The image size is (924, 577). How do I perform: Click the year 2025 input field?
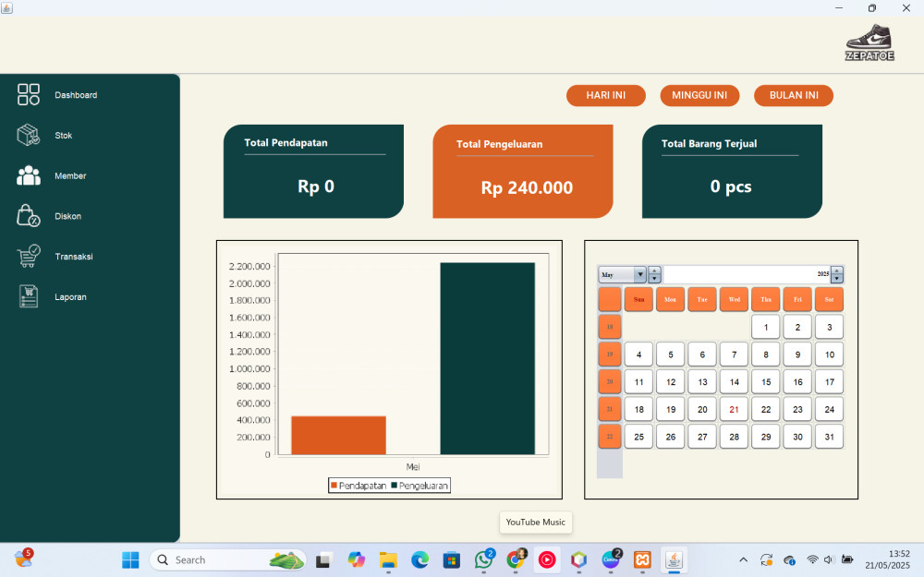pos(747,275)
